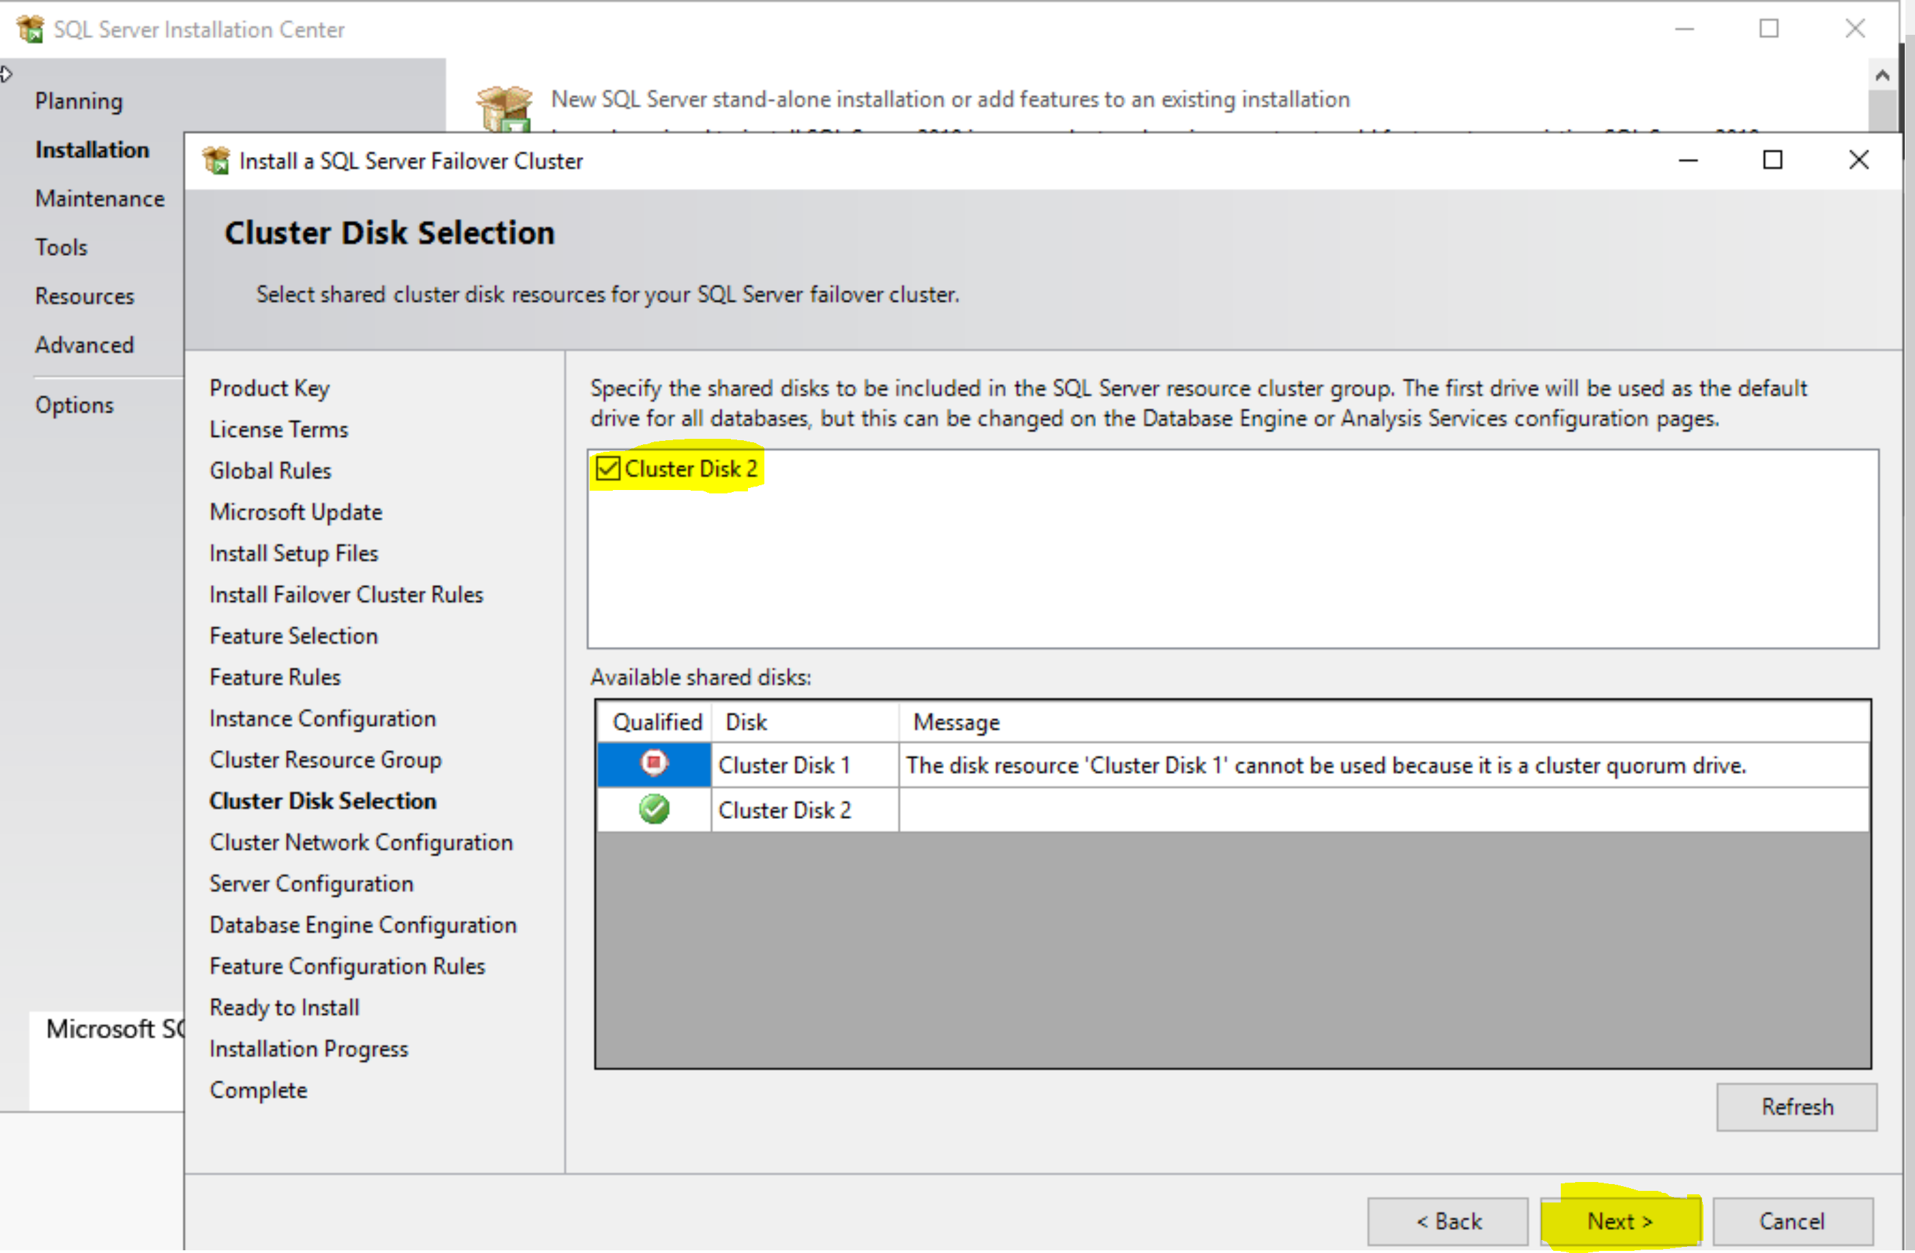
Task: Open the new SQL Server stand-alone installation link
Action: point(950,99)
